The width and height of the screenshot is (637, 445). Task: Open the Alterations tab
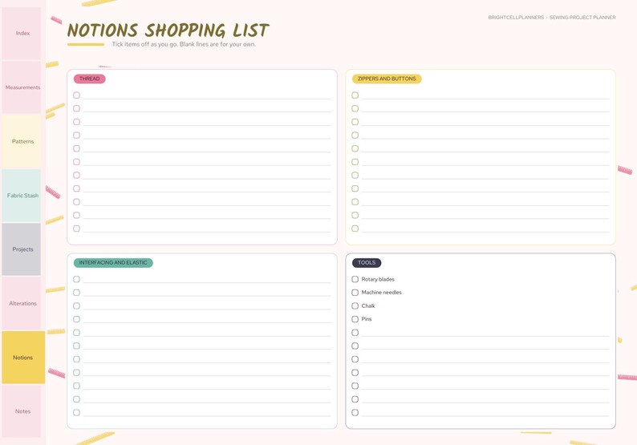point(22,303)
